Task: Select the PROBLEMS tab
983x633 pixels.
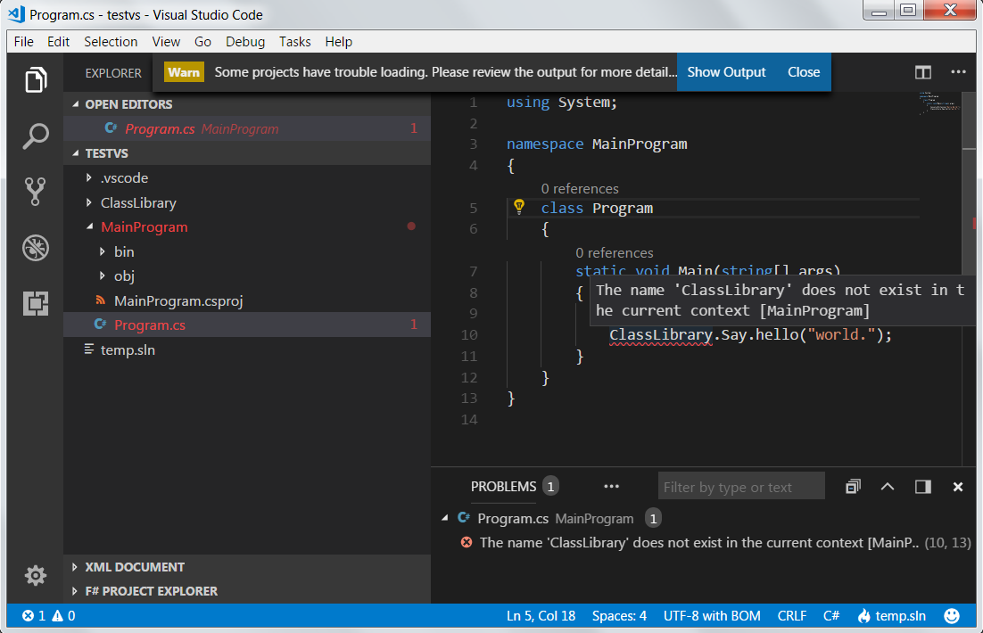Action: tap(503, 487)
